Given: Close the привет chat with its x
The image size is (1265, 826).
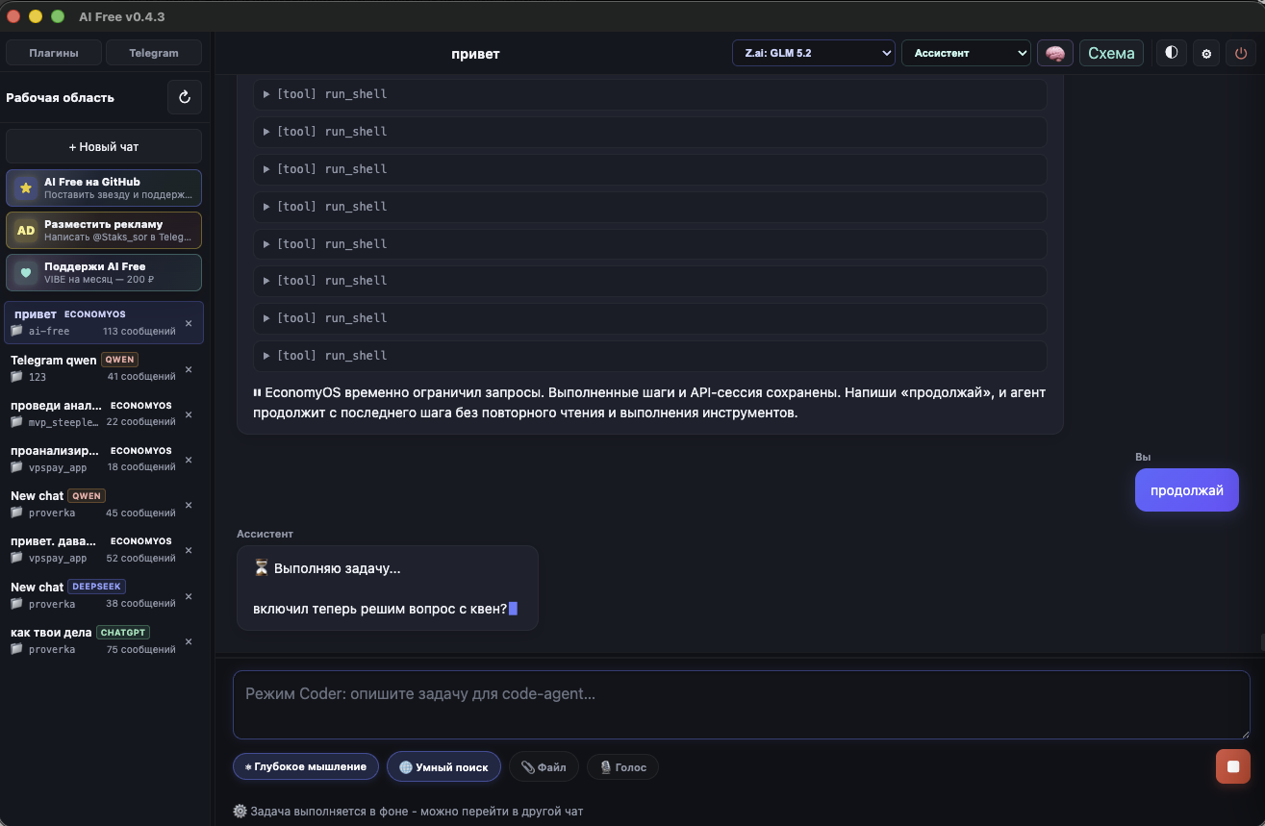Looking at the screenshot, I should [189, 323].
